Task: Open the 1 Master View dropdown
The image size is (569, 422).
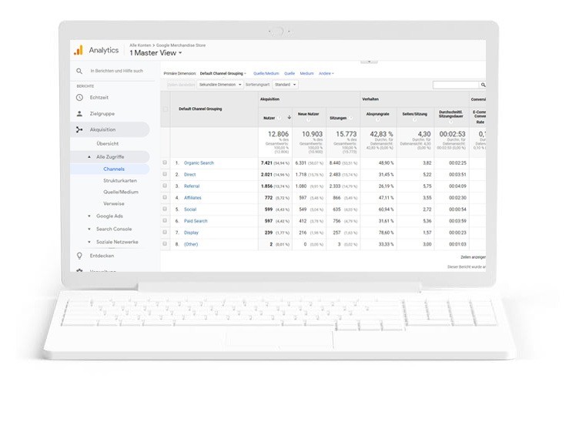Action: coord(156,53)
